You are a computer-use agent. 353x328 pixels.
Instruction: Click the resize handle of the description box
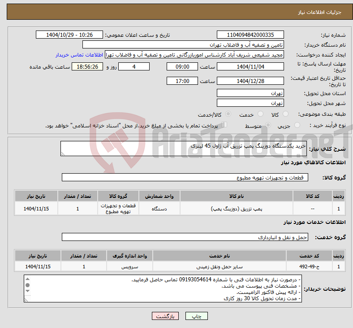click(63, 154)
